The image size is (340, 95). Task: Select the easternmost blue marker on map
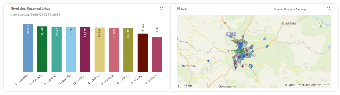(267, 46)
